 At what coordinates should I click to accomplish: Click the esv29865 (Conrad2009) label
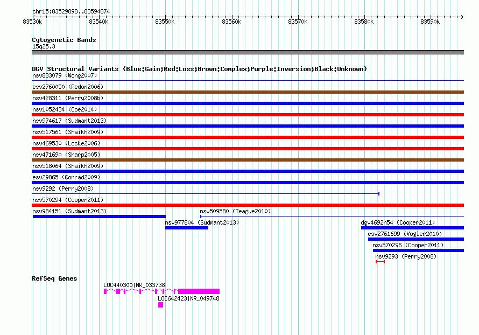66,177
